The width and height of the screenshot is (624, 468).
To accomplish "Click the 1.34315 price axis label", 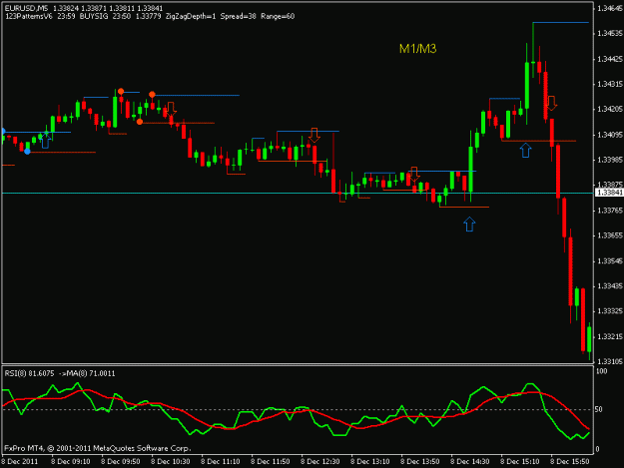I will click(610, 84).
